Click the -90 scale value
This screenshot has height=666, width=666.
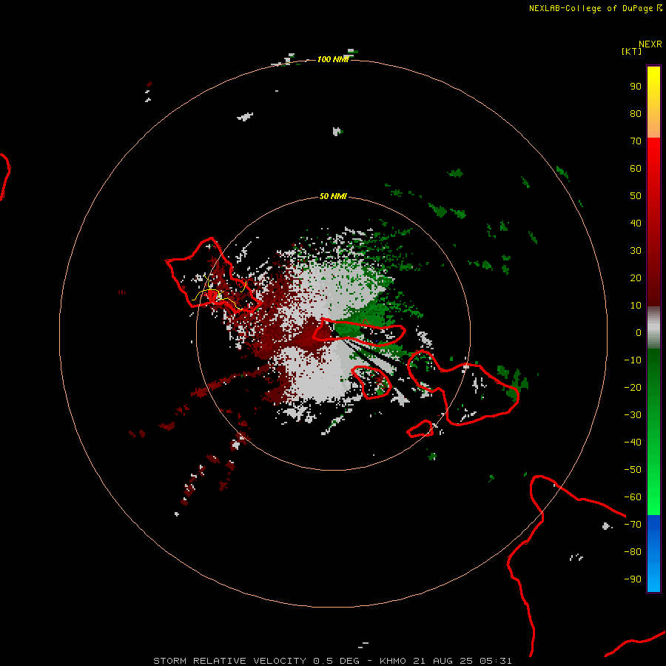tap(633, 579)
